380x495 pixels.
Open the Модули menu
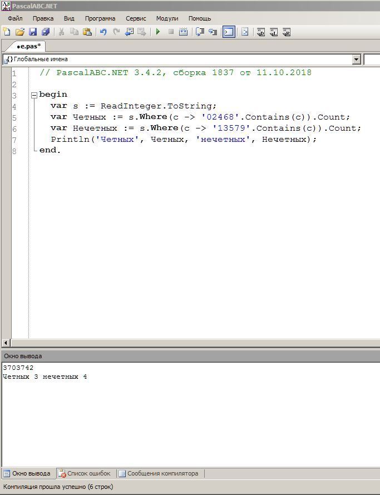pos(167,18)
